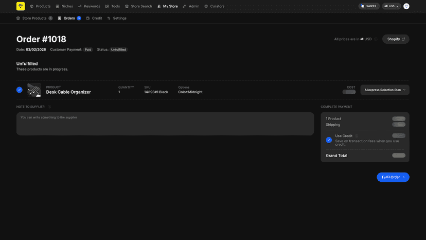The image size is (426, 240).
Task: Toggle the Use Credit checkbox
Action: click(x=329, y=140)
